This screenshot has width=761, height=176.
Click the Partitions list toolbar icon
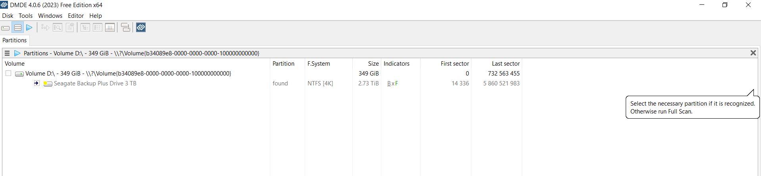pos(17,28)
